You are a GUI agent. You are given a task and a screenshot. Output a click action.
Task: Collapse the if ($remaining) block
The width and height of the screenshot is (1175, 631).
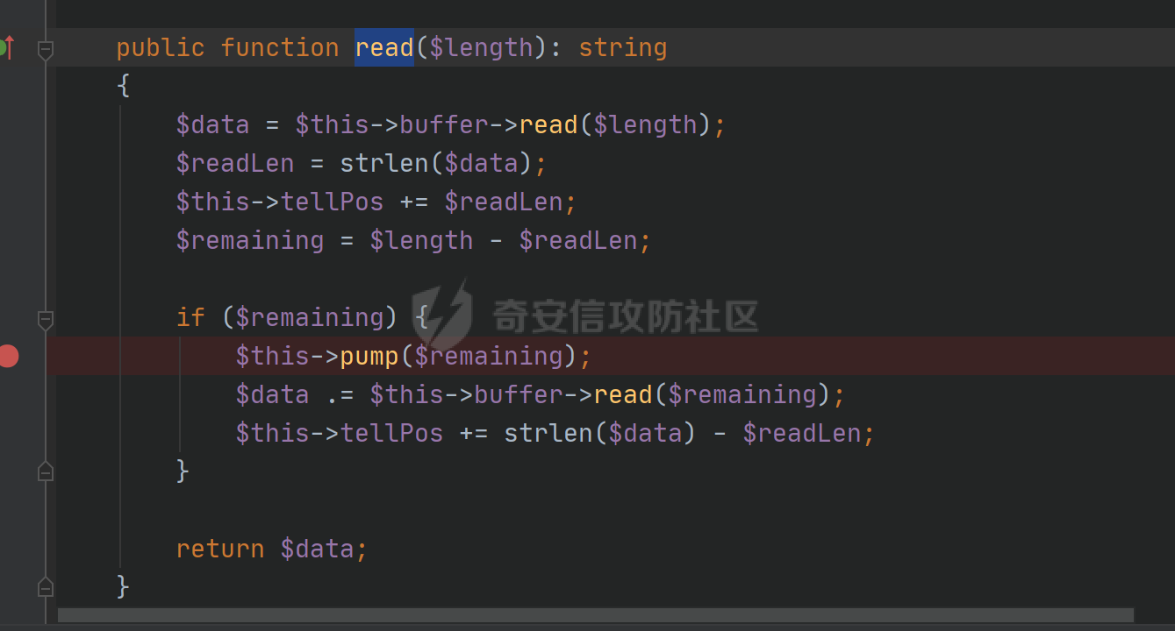(x=46, y=320)
